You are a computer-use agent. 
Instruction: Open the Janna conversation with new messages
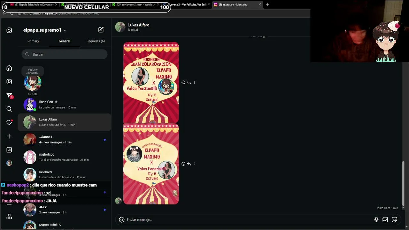65,140
